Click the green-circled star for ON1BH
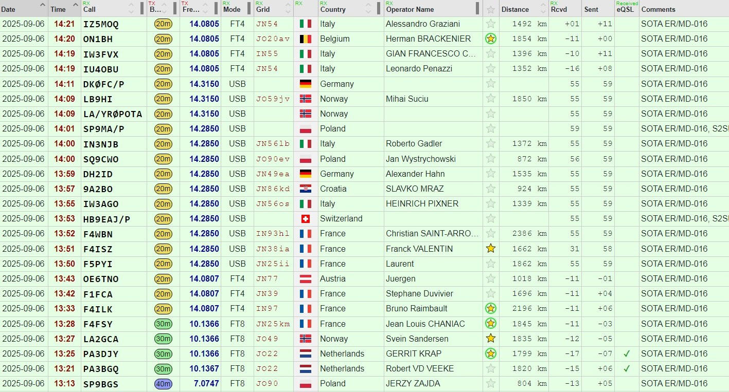 (x=491, y=39)
